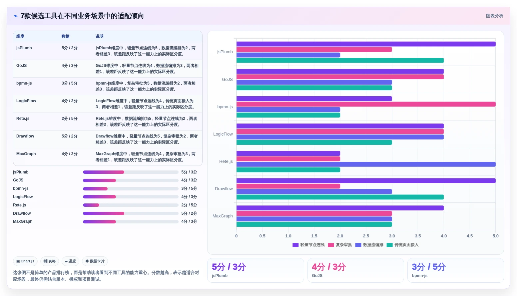Click LogicFlow green 传统页面接入 bar in chart
The image size is (517, 296).
[x=314, y=143]
